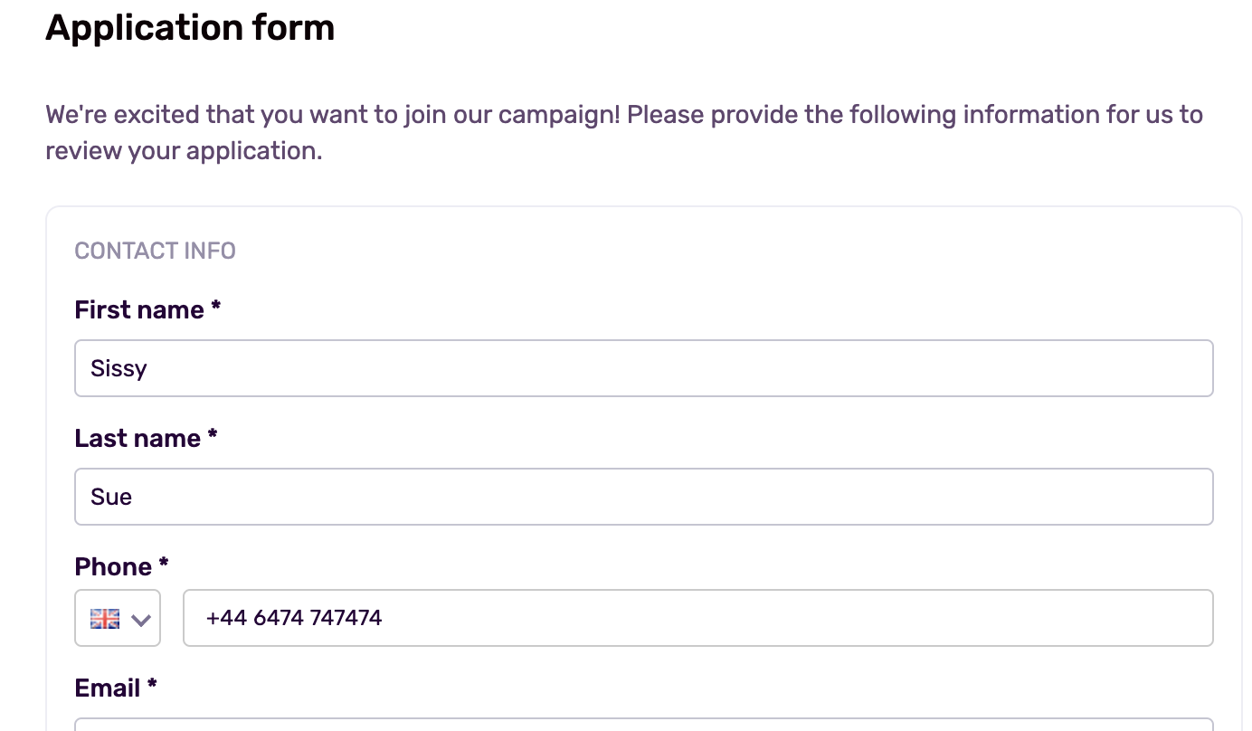Place cursor on "Sissy" text
The image size is (1252, 731).
click(x=119, y=368)
